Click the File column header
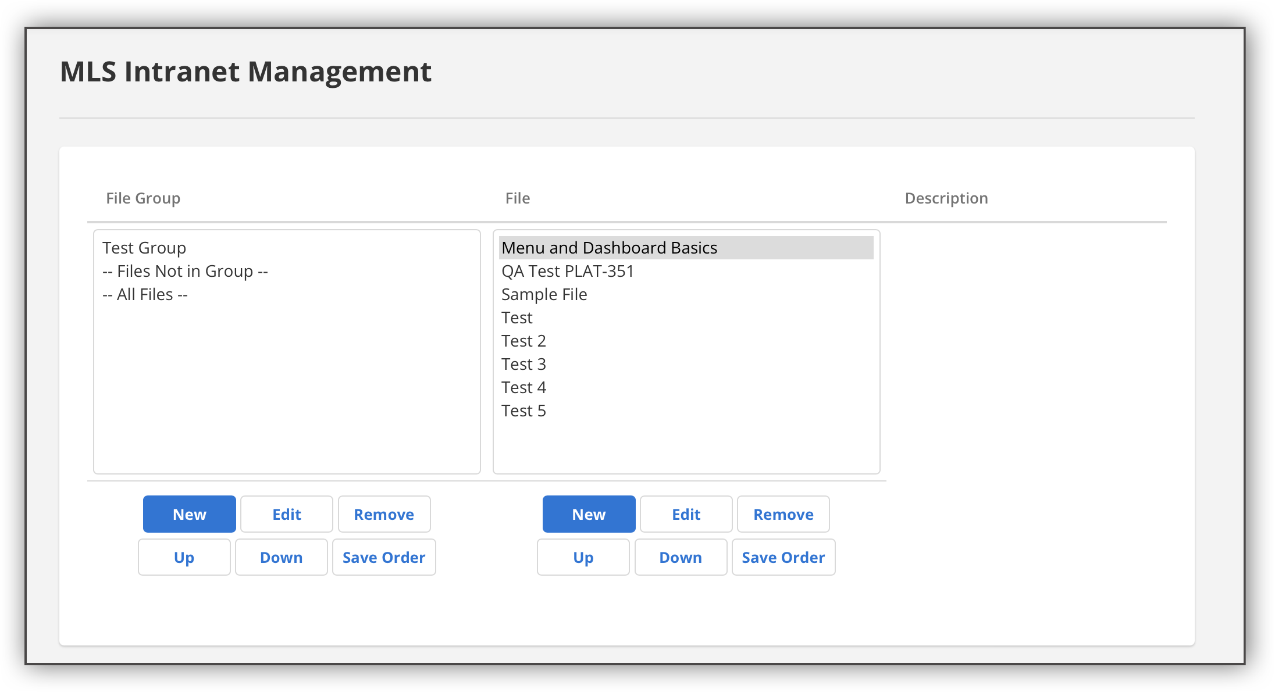 tap(518, 198)
